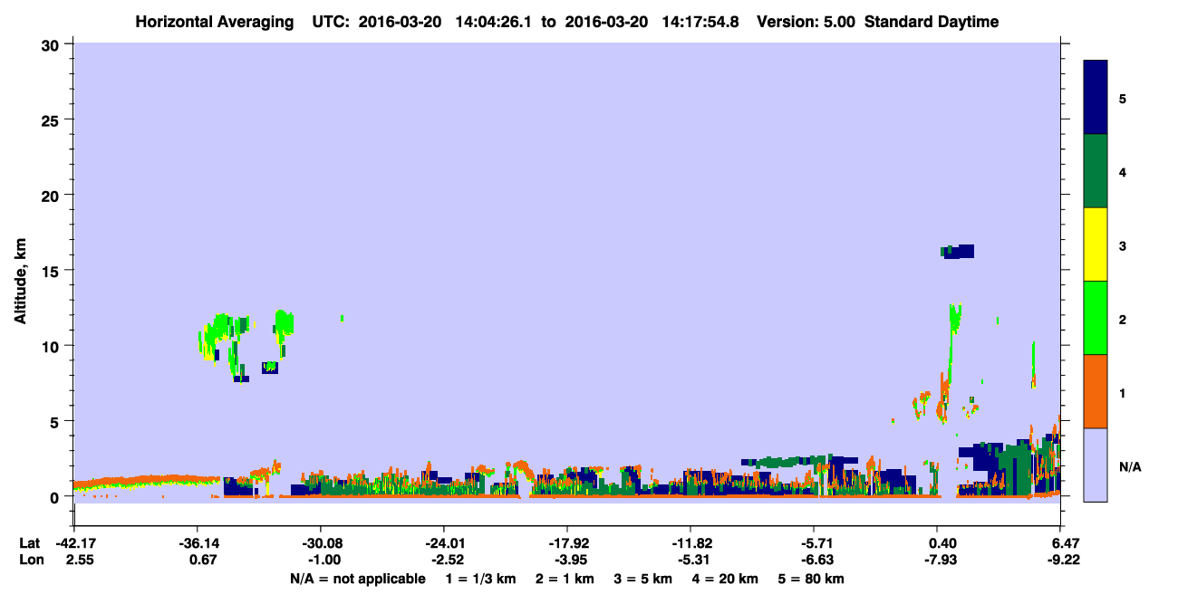Click the 'Lat' row label
The width and height of the screenshot is (1178, 604).
(30, 543)
